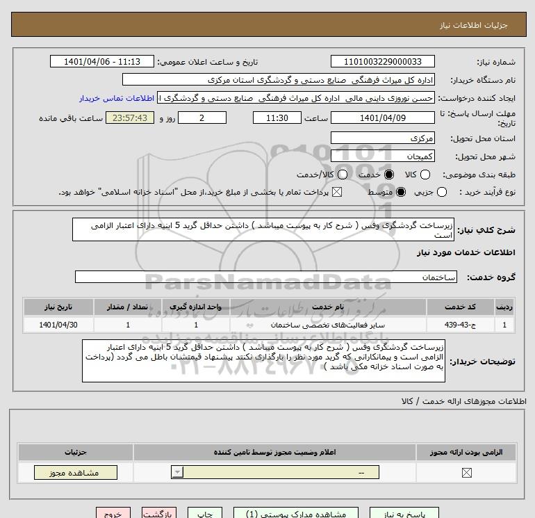Click the countdown timer 23:57:43
Viewport: 535px width, 518px height.
point(130,118)
